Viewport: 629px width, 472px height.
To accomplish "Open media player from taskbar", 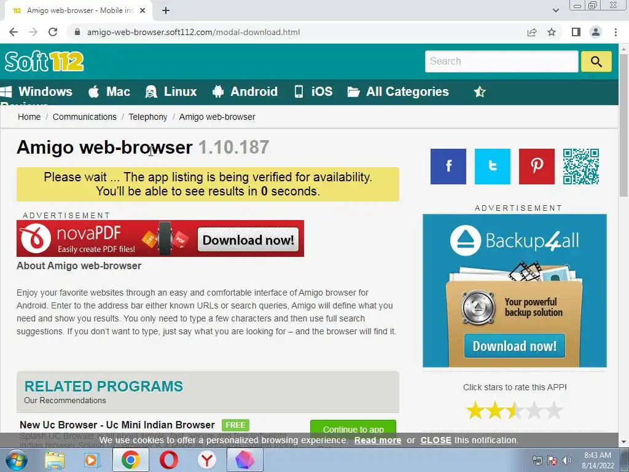I will point(92,460).
